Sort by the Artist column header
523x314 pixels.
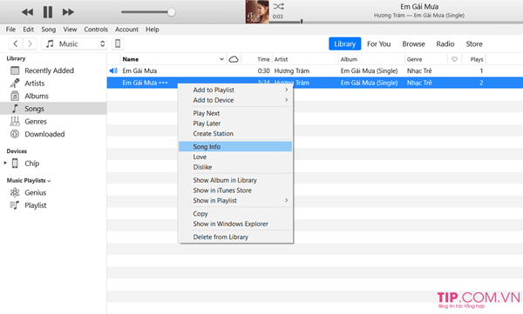[281, 59]
